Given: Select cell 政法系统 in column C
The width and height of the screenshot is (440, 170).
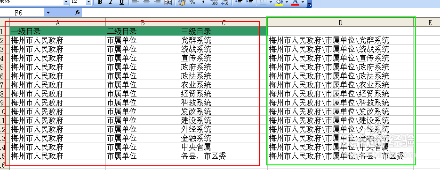Looking at the screenshot, I should [x=224, y=76].
